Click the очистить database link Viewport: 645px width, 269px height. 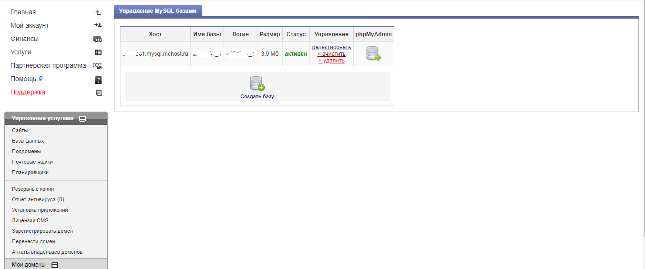point(333,54)
